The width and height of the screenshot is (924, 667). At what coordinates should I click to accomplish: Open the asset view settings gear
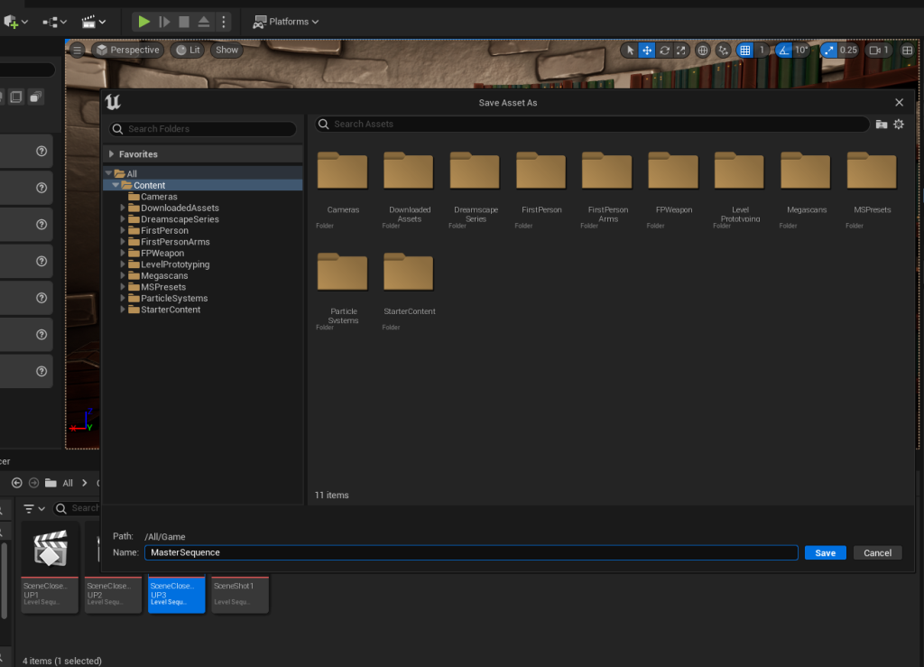[x=899, y=125]
